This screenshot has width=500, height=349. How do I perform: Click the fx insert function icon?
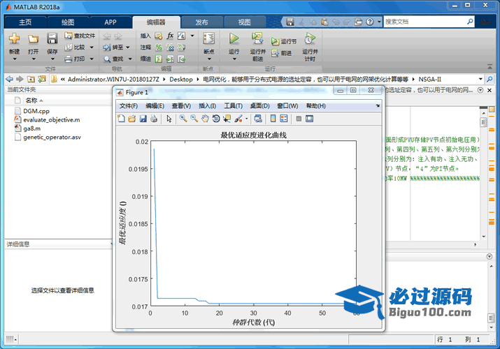(170, 36)
